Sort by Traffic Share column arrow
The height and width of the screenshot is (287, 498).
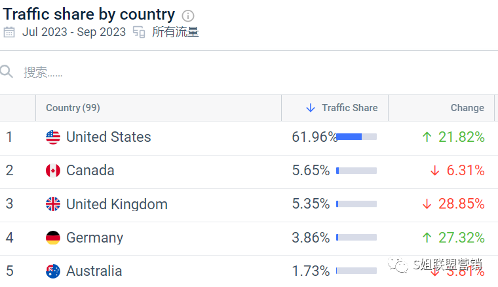(x=311, y=108)
